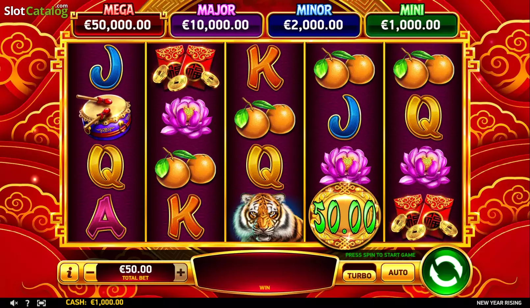Click the pink A symbol on first reel
Screen dimensions: 530x308
point(106,217)
